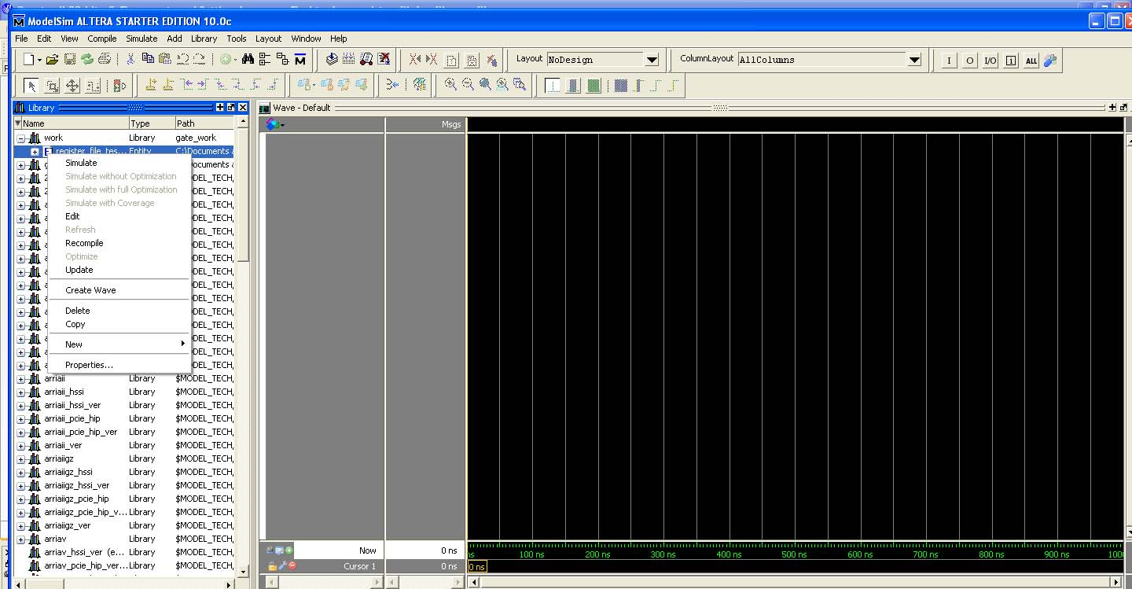Image resolution: width=1132 pixels, height=589 pixels.
Task: Expand the arriaiigz library node
Action: 21,458
